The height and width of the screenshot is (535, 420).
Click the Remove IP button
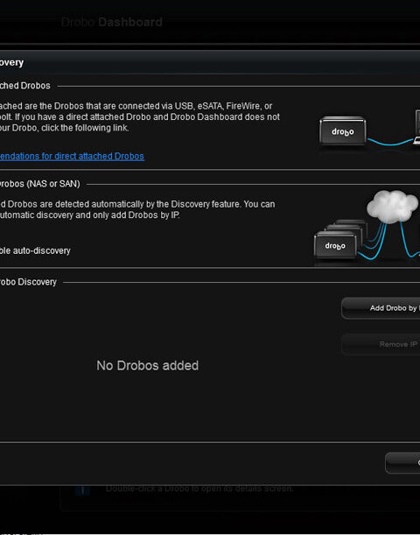pyautogui.click(x=381, y=344)
